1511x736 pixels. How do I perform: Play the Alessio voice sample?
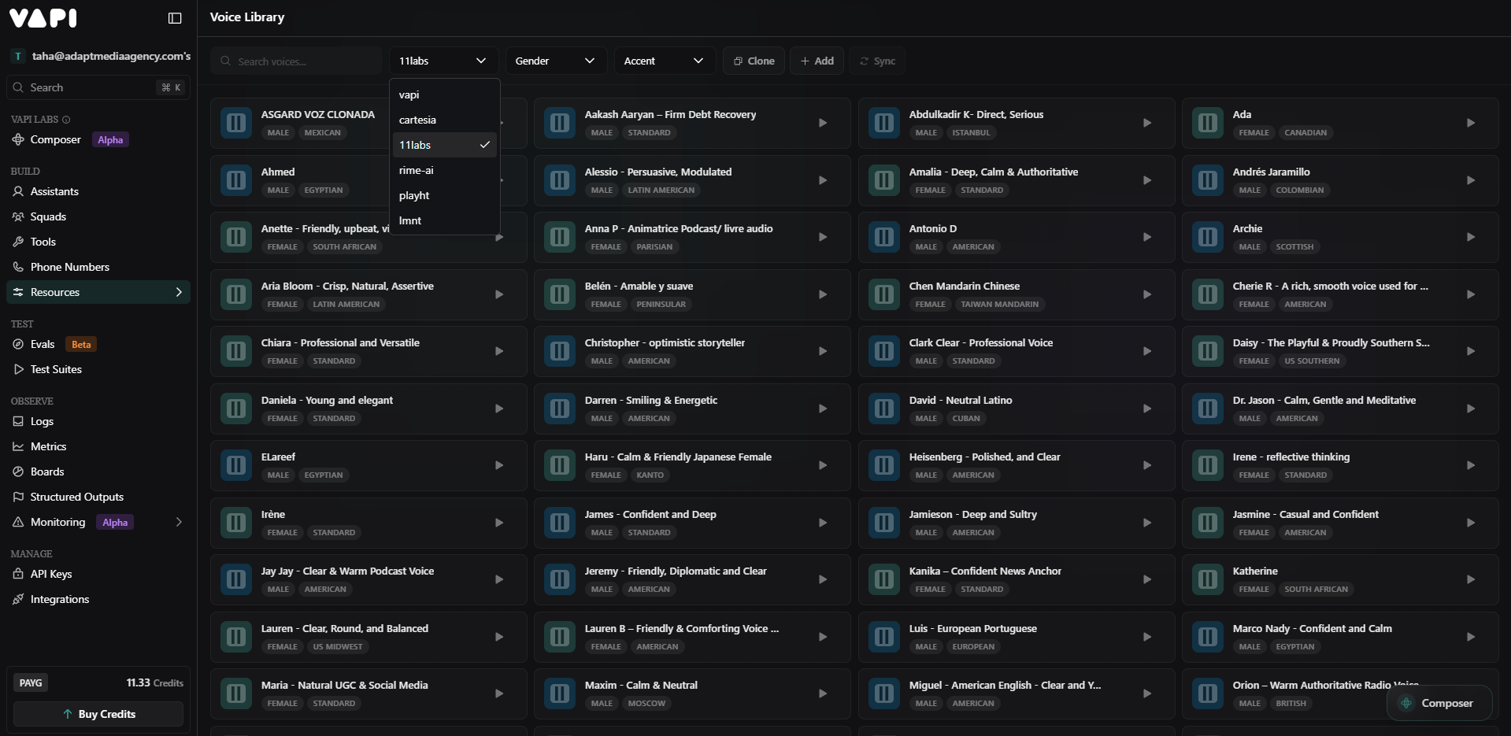pos(823,180)
